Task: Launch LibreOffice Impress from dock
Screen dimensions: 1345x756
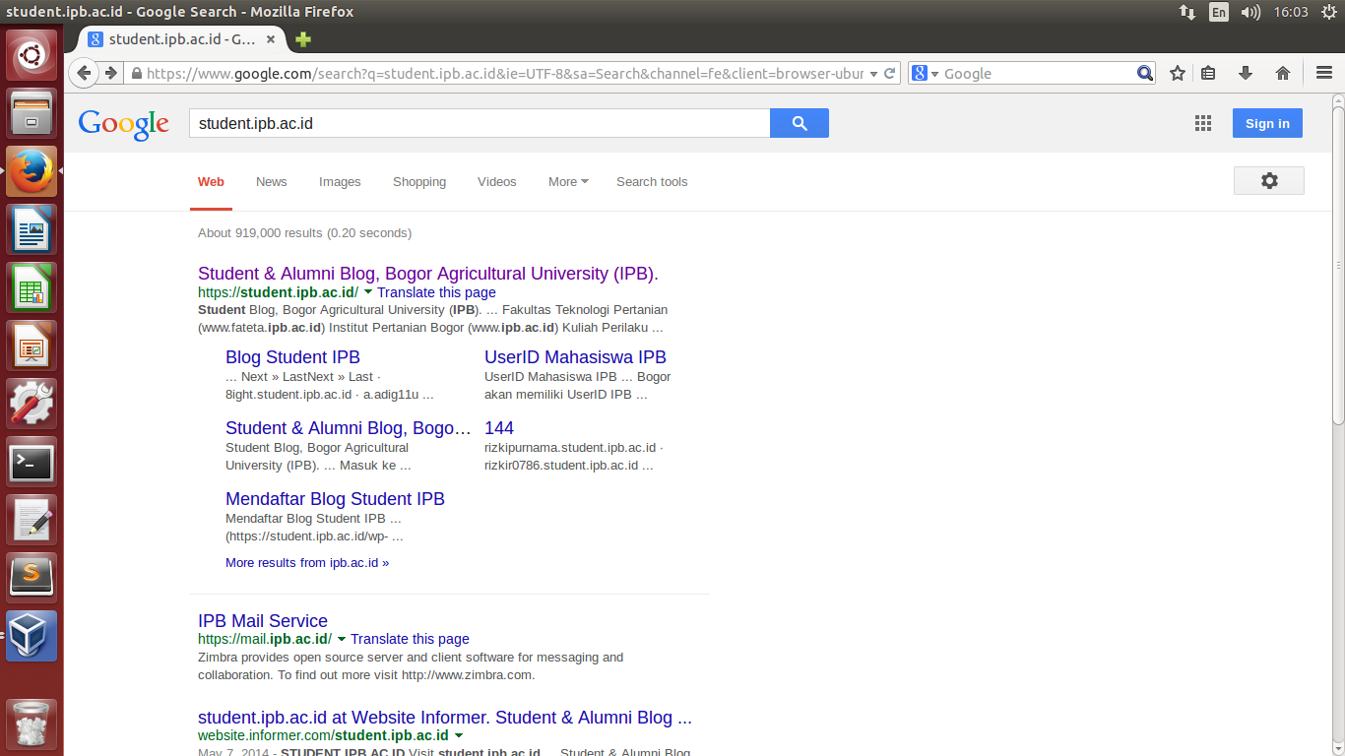Action: pyautogui.click(x=32, y=346)
